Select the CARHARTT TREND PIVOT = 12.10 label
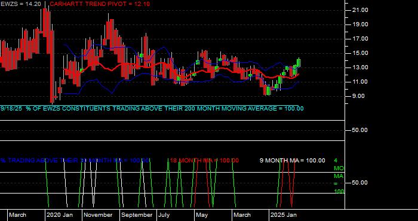 click(100, 4)
